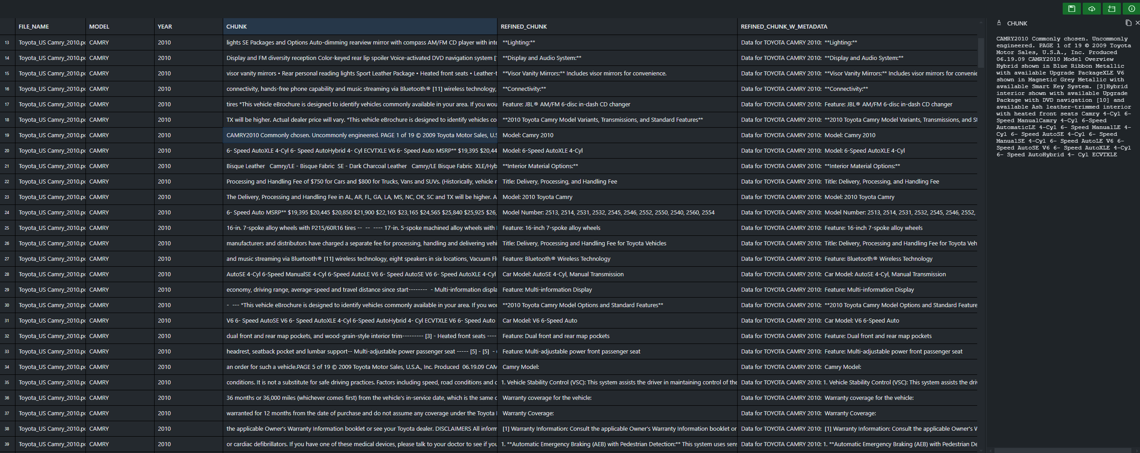Click FILE_NAME cell in row 14

(50, 58)
